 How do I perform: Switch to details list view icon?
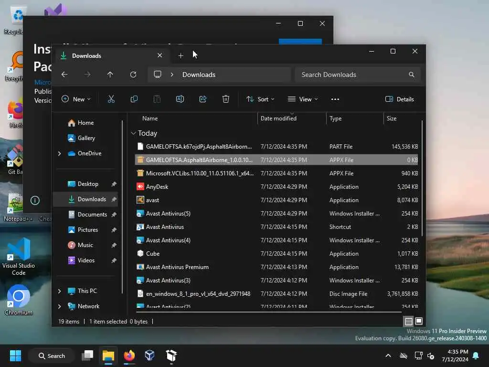pyautogui.click(x=409, y=321)
